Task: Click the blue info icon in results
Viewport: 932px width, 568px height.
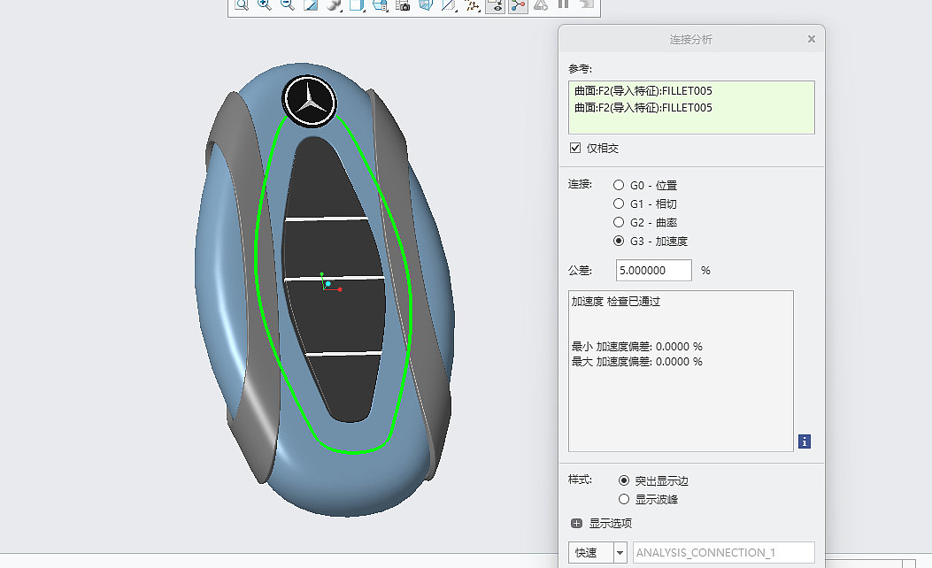Action: (805, 441)
